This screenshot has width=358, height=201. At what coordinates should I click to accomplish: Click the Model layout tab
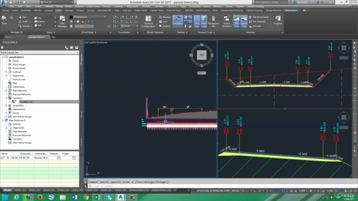[x=7, y=190]
